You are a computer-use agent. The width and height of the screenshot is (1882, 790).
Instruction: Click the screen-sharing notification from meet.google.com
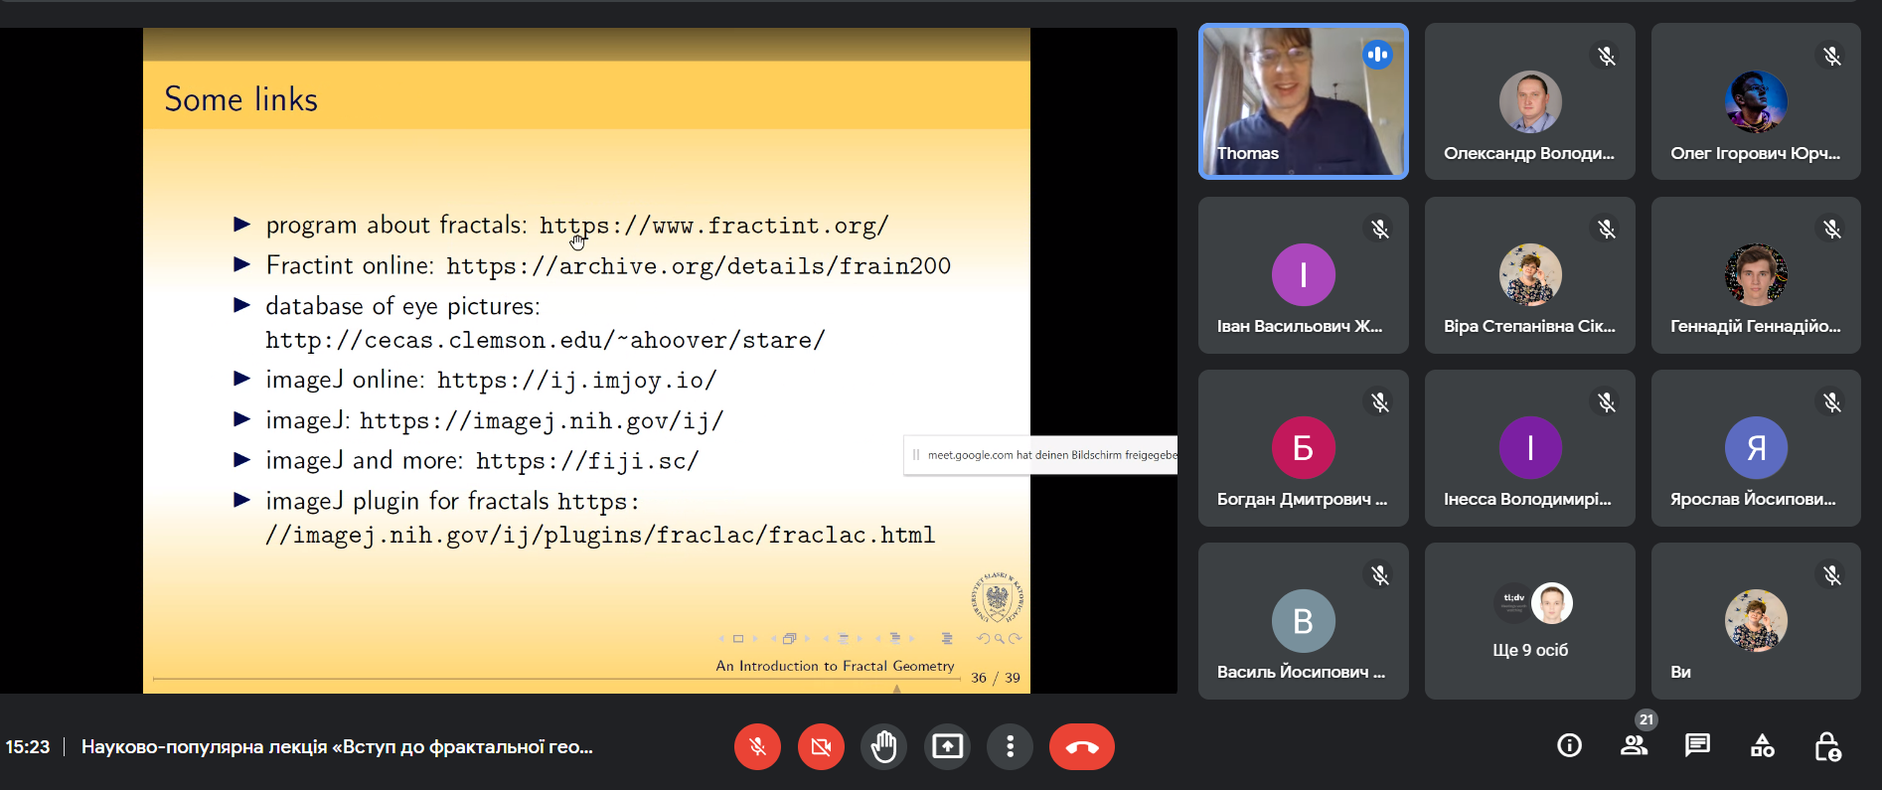click(x=1040, y=455)
